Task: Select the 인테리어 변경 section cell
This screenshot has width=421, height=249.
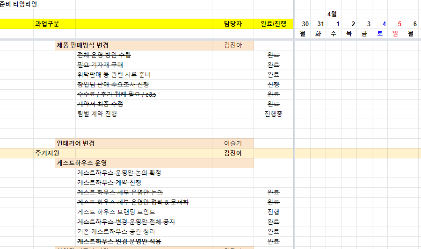Action: click(133, 143)
